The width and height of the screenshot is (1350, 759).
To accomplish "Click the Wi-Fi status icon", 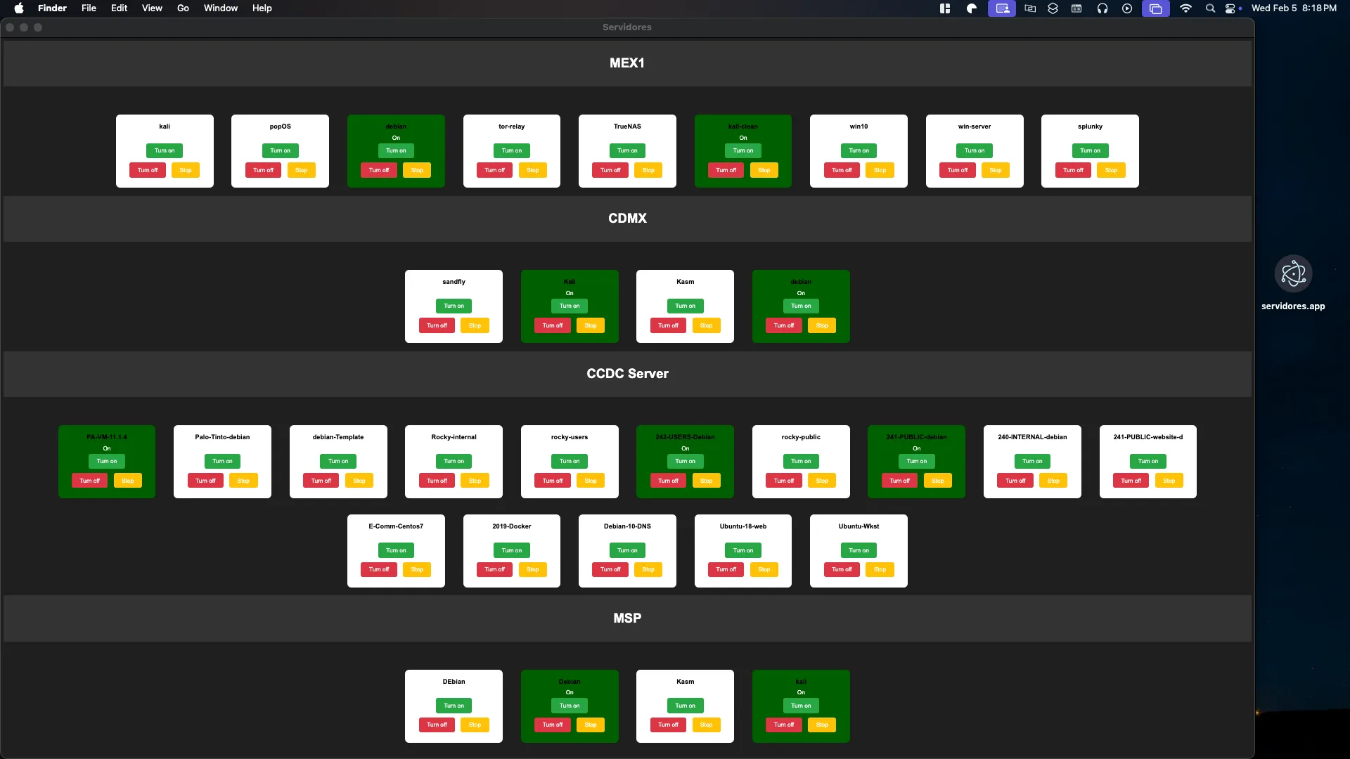I will [1185, 8].
